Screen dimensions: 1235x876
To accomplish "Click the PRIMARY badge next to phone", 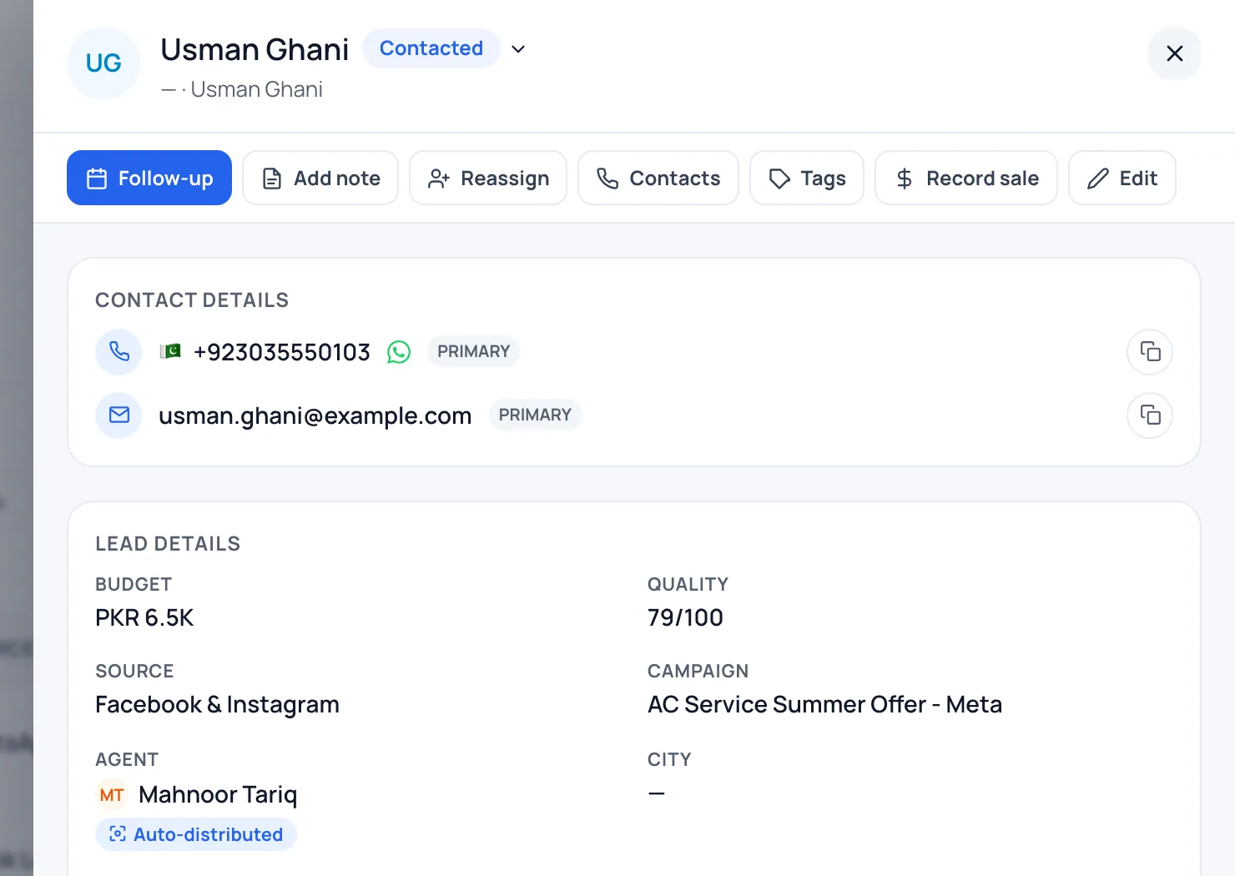I will tap(474, 351).
